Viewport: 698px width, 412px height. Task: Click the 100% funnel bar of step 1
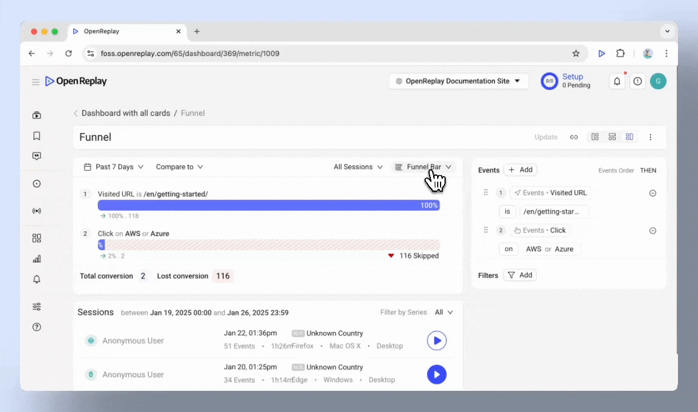pos(269,205)
